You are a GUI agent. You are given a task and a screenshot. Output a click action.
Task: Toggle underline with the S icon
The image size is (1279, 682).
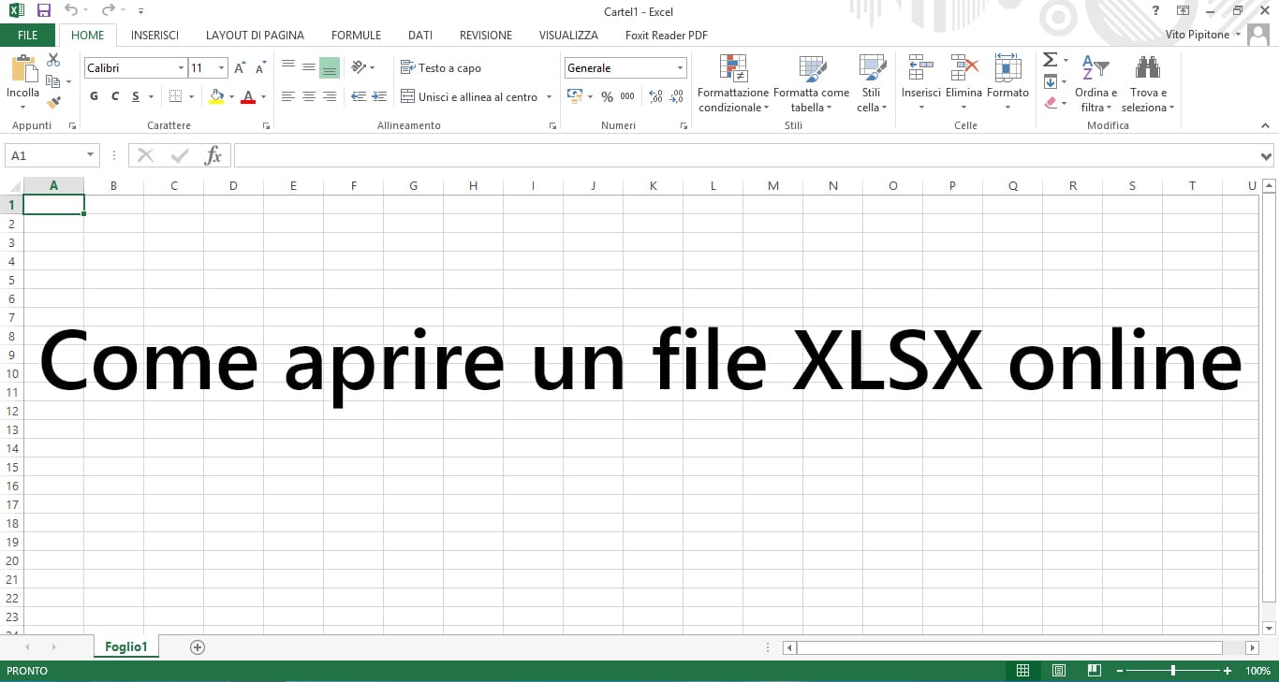[134, 96]
